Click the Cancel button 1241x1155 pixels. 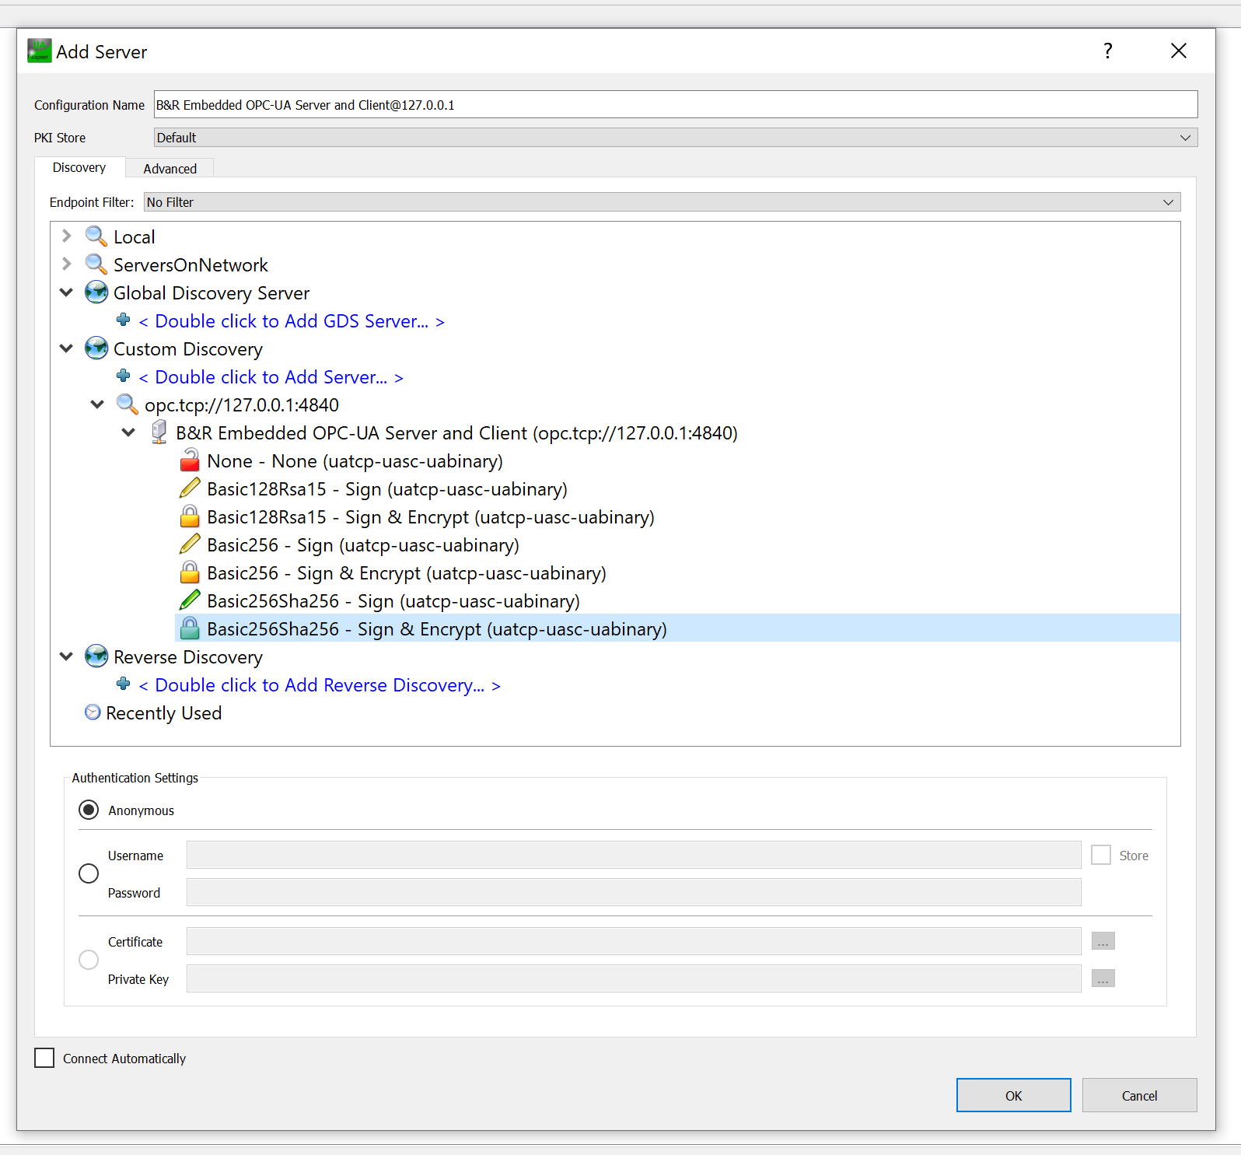(1139, 1095)
